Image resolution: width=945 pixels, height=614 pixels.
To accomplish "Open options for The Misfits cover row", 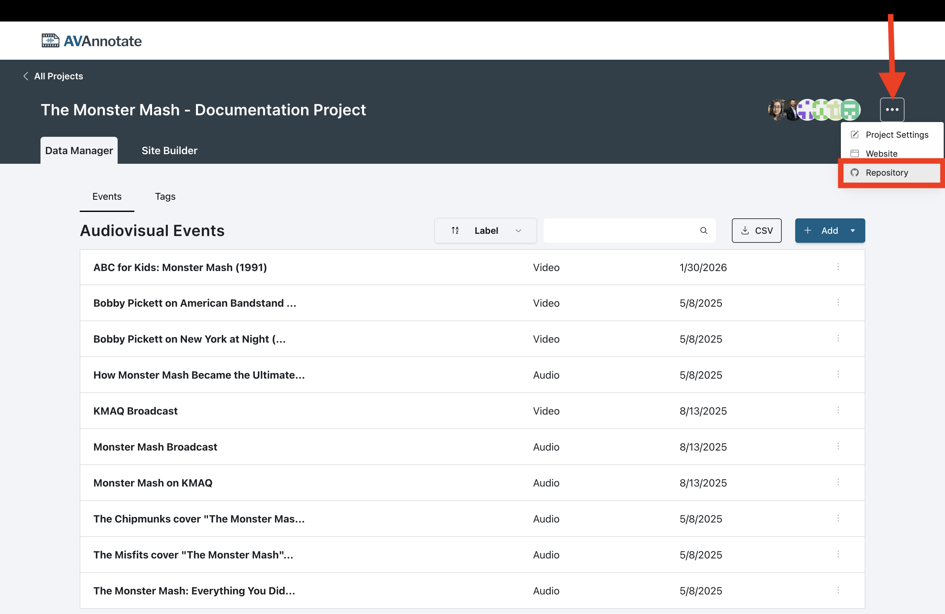I will [x=838, y=555].
